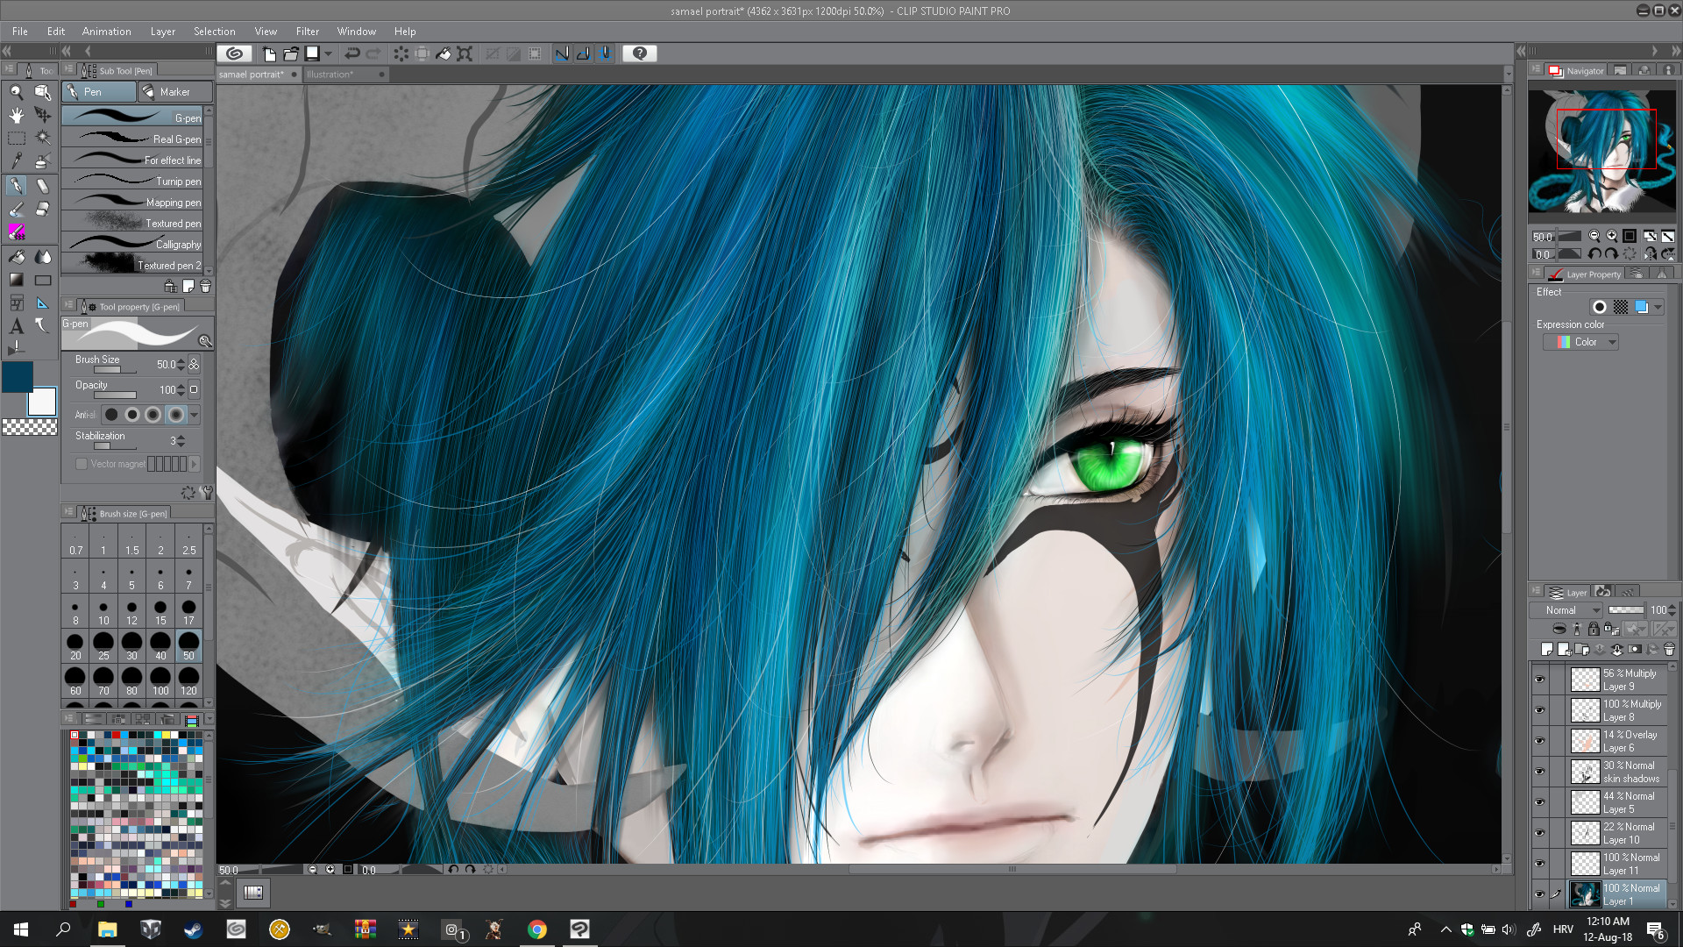Select the Eraser tool in the toolbox

42,209
